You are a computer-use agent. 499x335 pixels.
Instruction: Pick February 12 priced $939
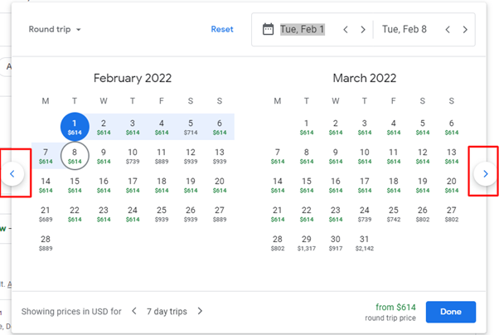pos(191,156)
